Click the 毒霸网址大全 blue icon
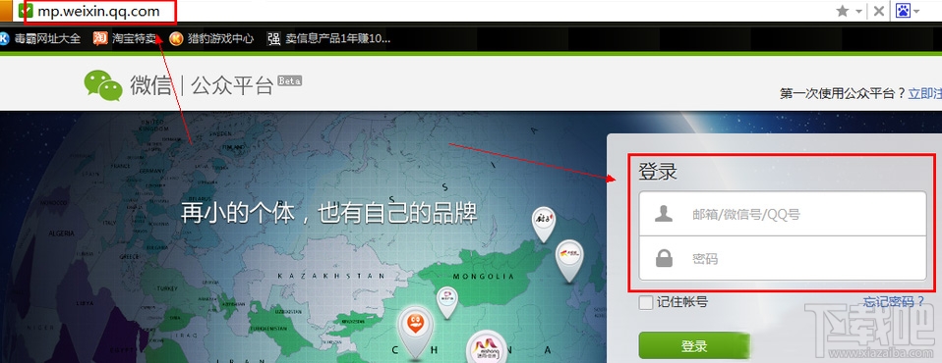 4,39
